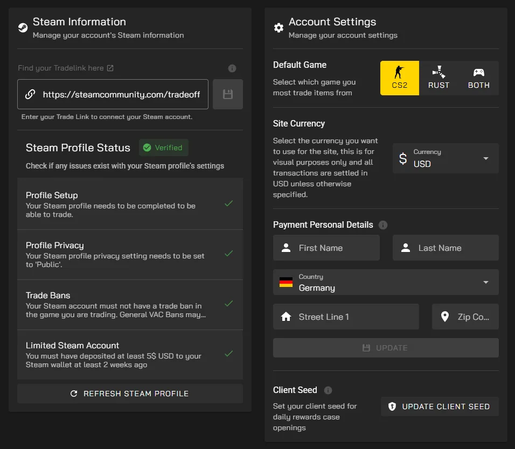
Task: Click the trade link URL input field
Action: pos(113,94)
